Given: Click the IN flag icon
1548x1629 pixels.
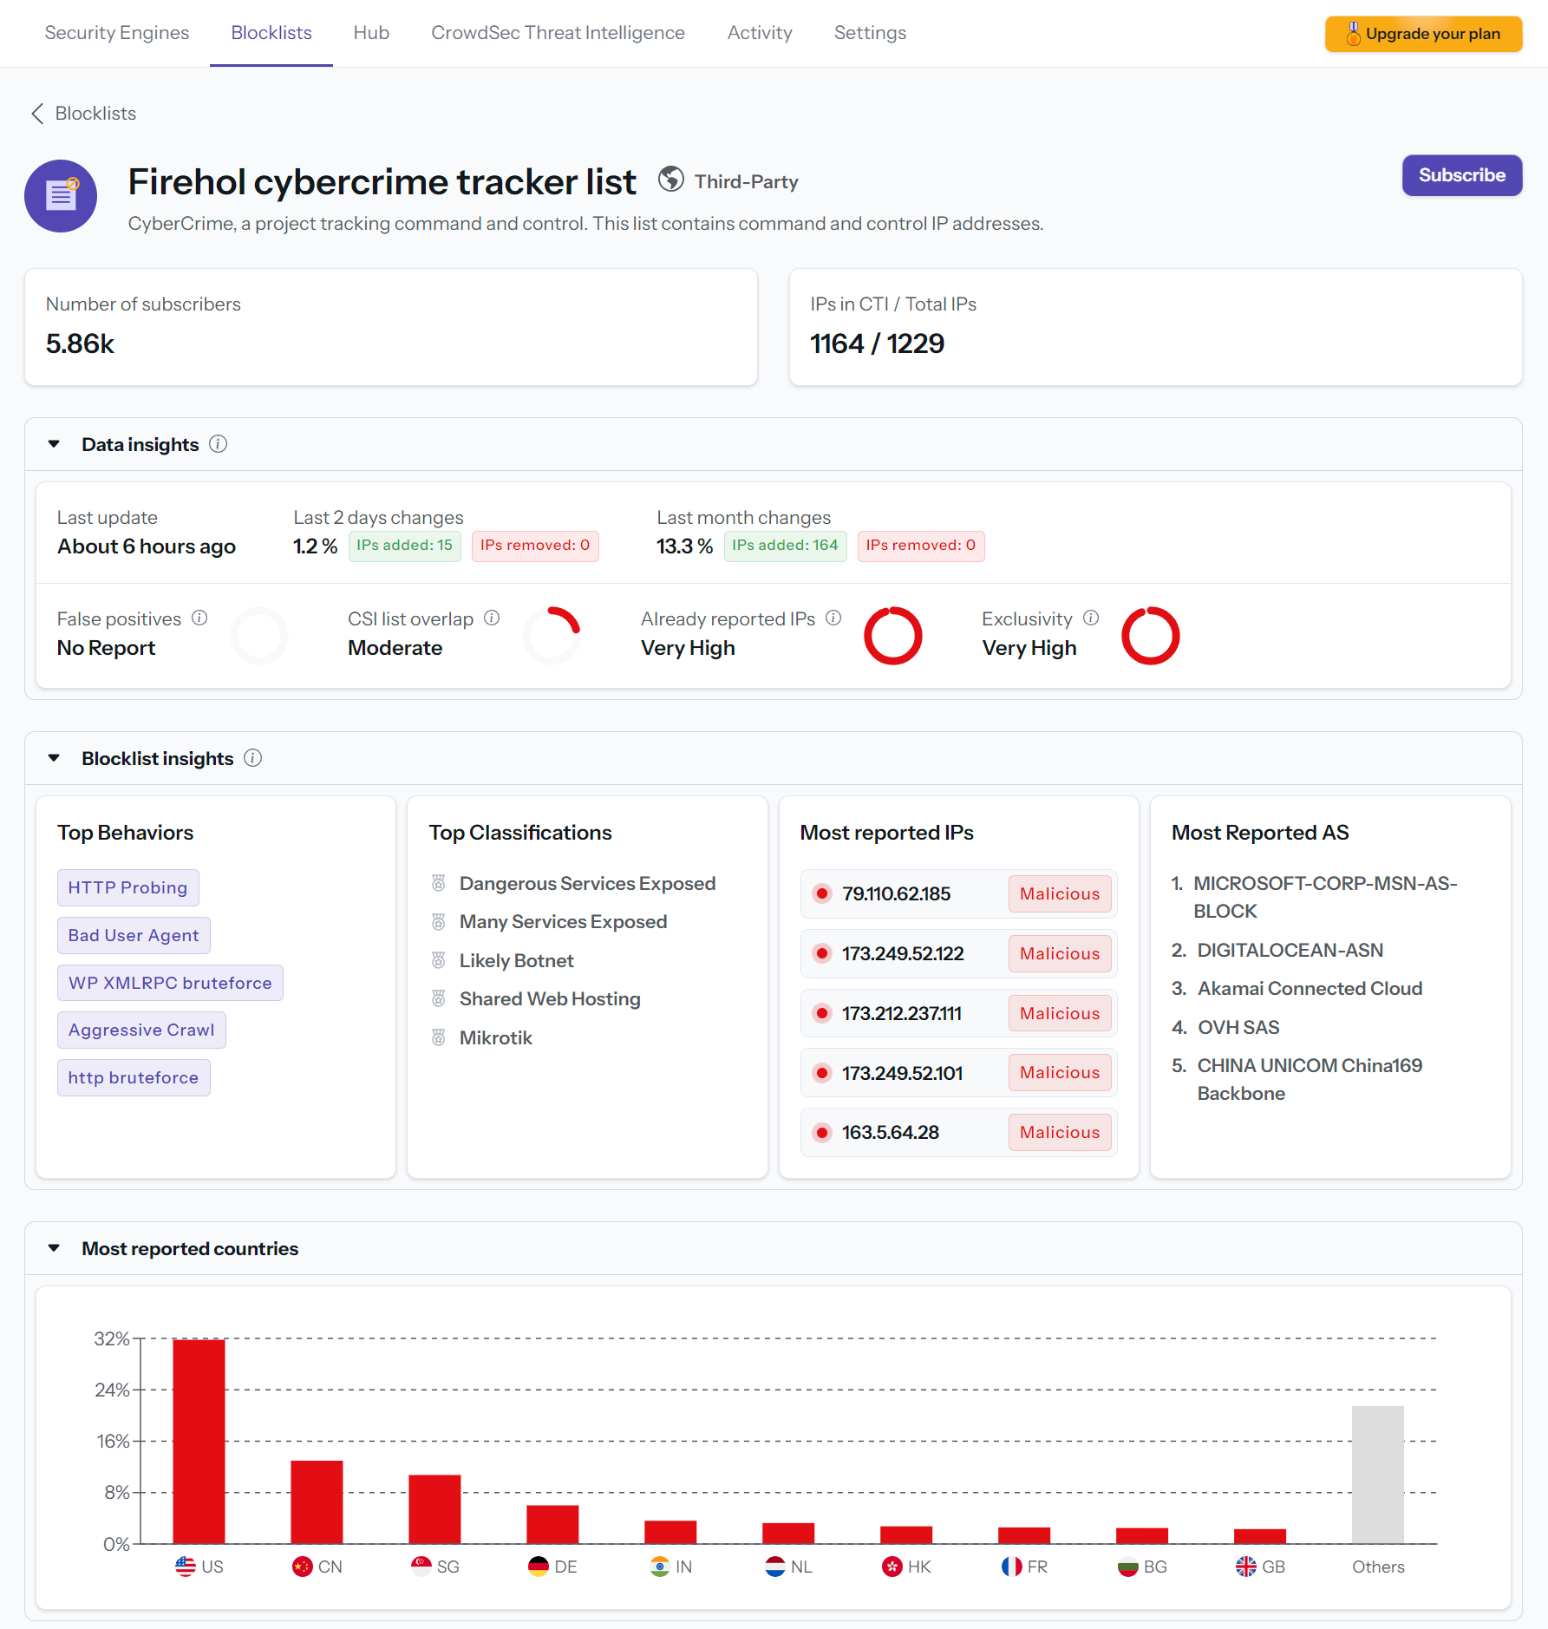Looking at the screenshot, I should 660,1567.
